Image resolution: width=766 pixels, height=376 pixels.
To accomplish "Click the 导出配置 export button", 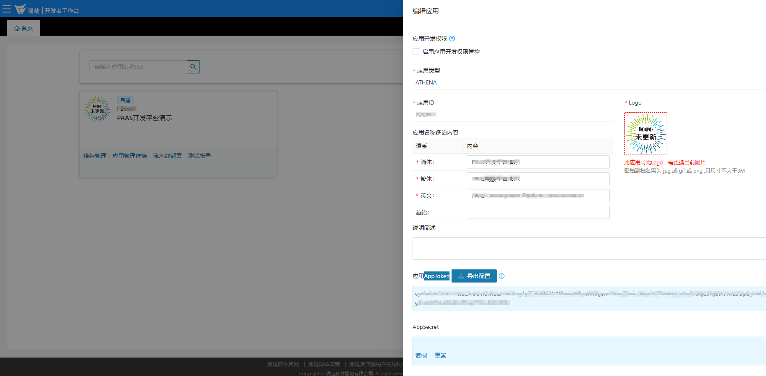I will point(474,276).
